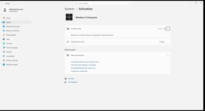Open Windows Update page
Image resolution: width=205 pixels, height=111 pixels.
17,64
